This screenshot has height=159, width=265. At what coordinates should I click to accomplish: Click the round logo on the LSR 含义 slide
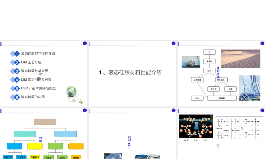coord(174,110)
